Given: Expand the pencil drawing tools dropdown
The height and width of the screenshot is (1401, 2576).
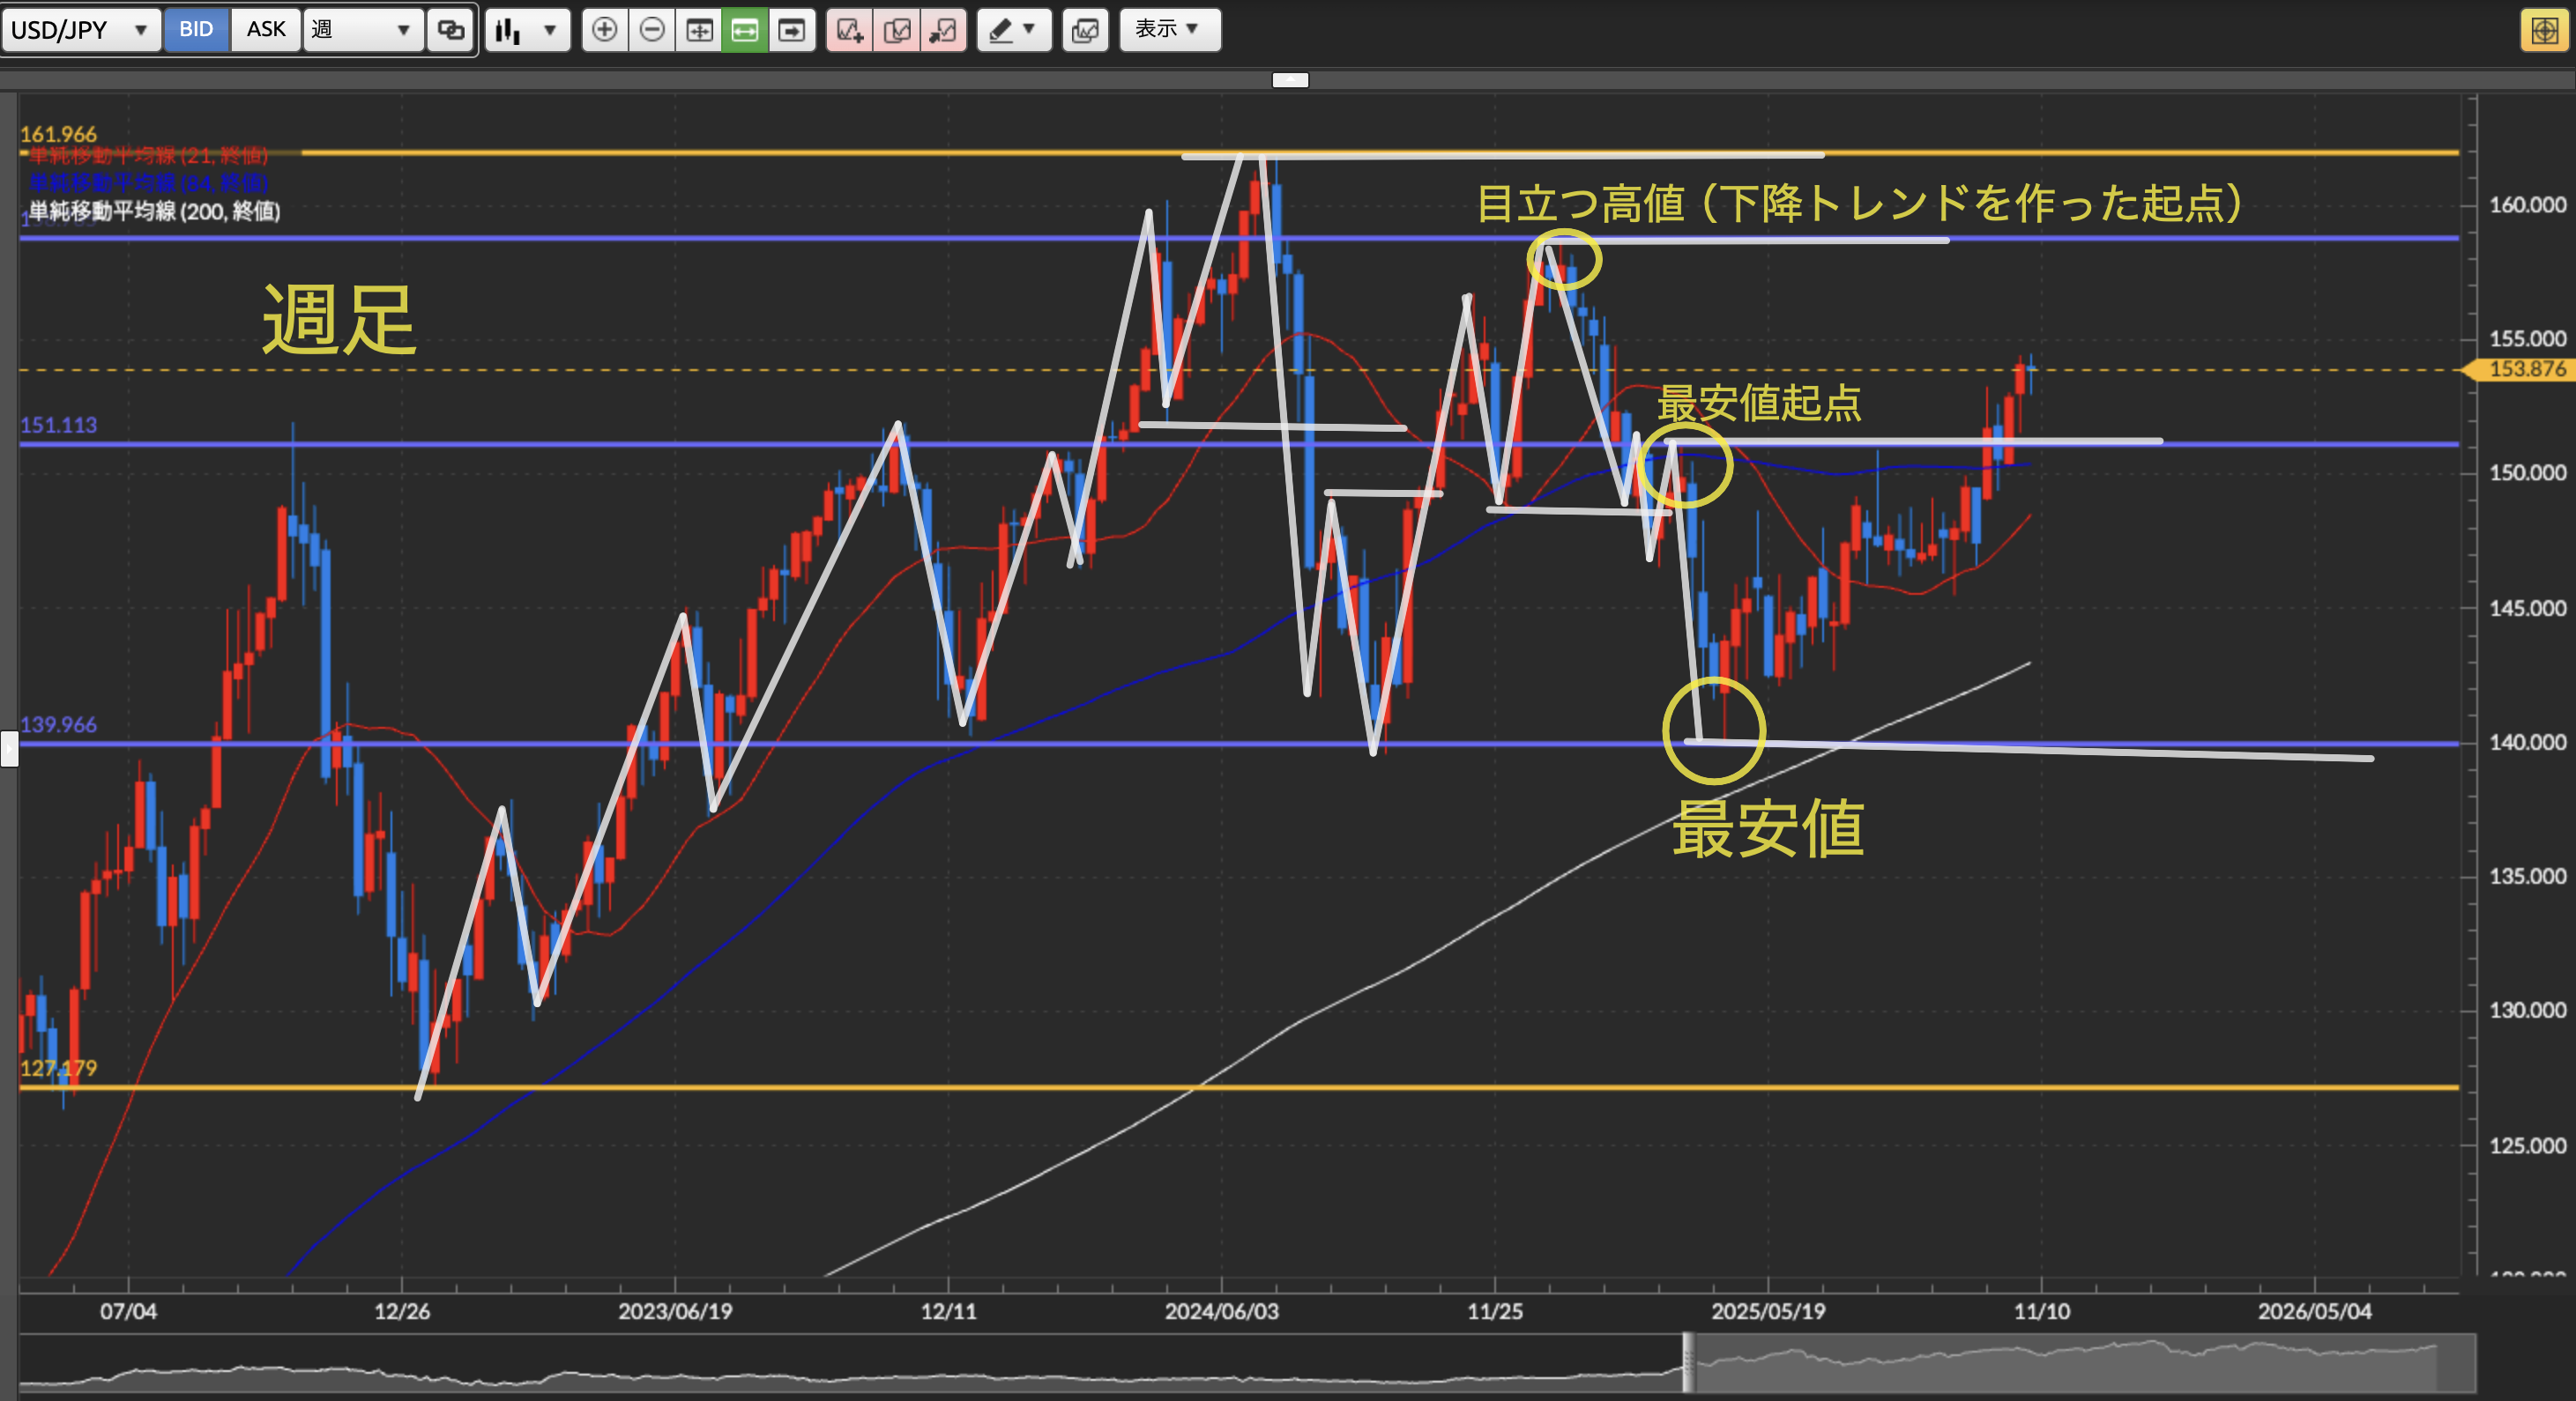Looking at the screenshot, I should pos(1013,30).
